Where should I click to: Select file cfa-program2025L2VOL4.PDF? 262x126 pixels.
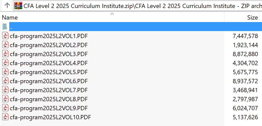point(49,63)
